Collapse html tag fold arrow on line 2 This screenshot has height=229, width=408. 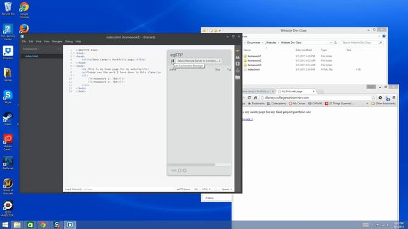click(x=74, y=53)
